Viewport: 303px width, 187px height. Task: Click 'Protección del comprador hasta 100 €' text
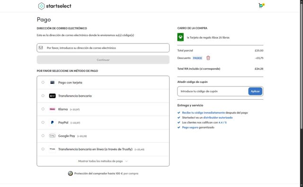[x=98, y=173]
